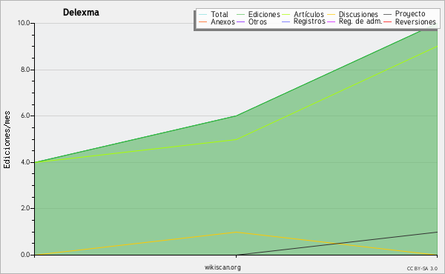Click the 2.0 y-axis value

click(x=25, y=208)
